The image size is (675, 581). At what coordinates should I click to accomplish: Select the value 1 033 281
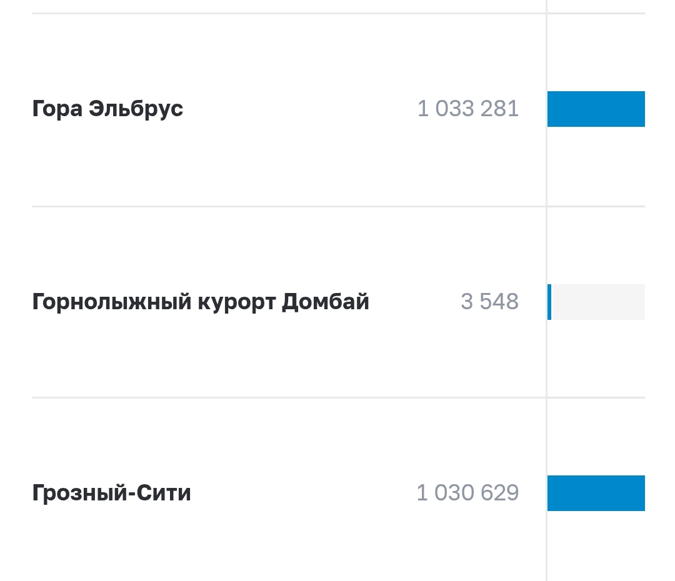click(x=468, y=109)
